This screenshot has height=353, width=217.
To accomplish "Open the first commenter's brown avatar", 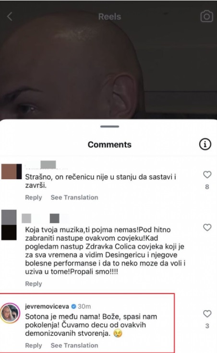I will tap(11, 171).
